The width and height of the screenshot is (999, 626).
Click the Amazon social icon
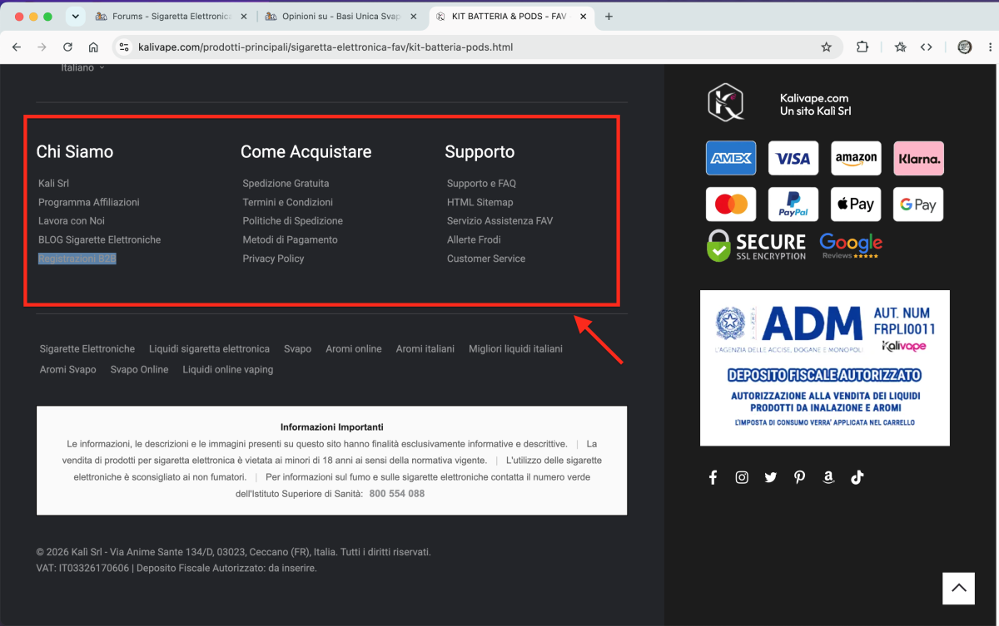point(828,477)
